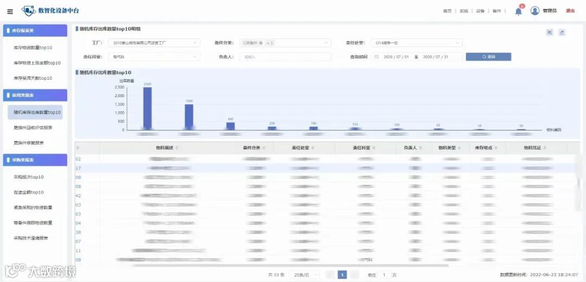Sort by the 库存地点 column
Image resolution: width=586 pixels, height=282 pixels.
click(496, 148)
